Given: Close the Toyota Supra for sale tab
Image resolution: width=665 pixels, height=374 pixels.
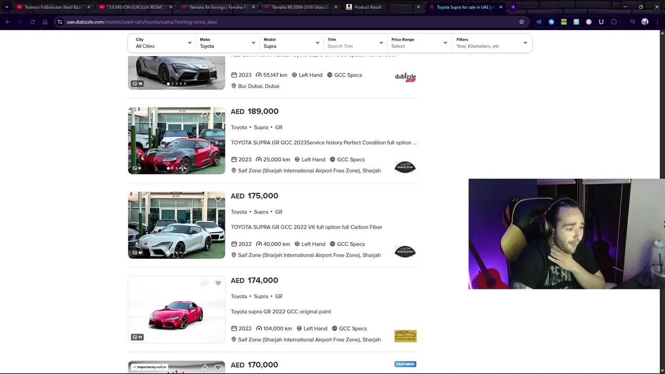Looking at the screenshot, I should 501,7.
